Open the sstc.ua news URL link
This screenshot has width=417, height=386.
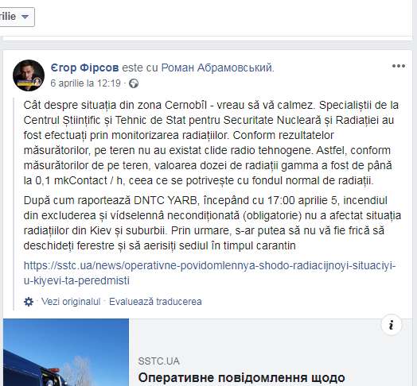pyautogui.click(x=209, y=273)
